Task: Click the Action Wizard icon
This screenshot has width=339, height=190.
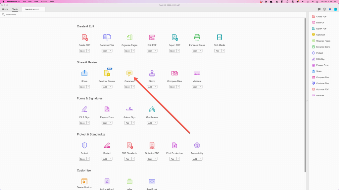Action: pos(107,181)
